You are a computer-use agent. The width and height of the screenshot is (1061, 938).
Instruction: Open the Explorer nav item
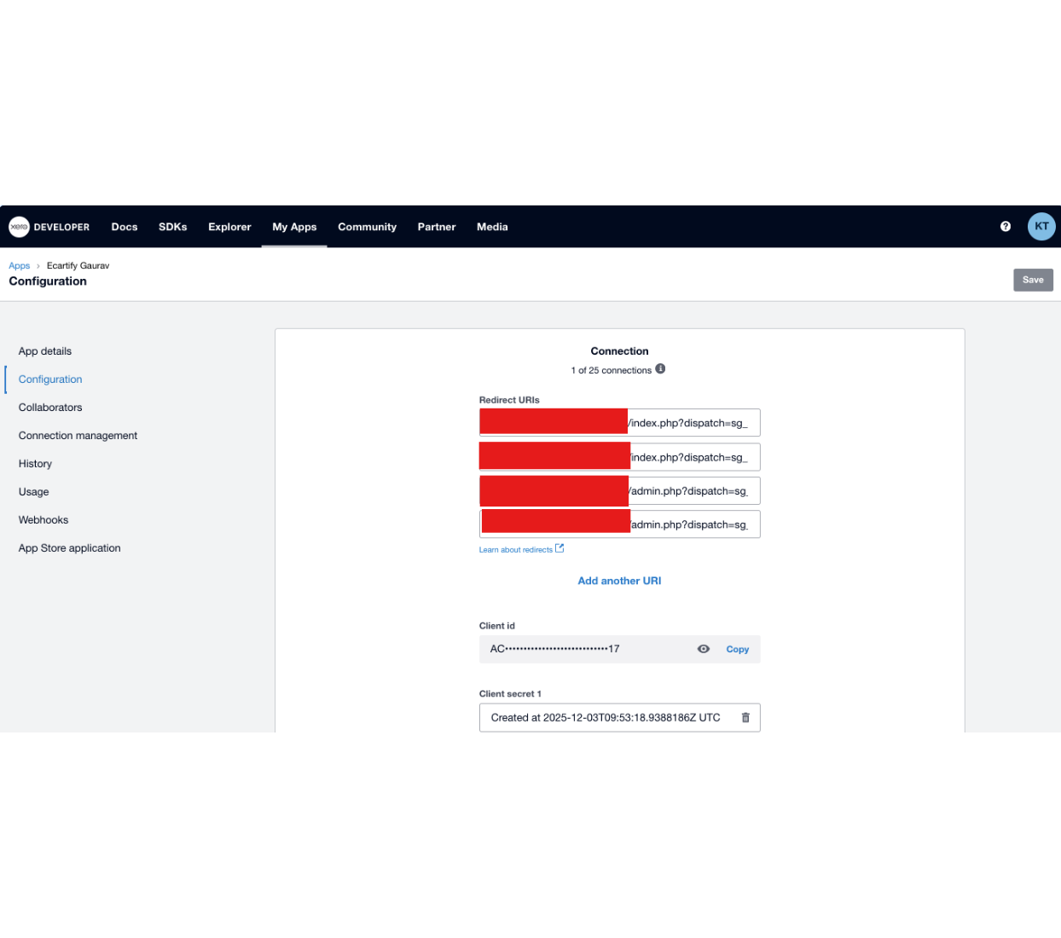click(x=229, y=227)
